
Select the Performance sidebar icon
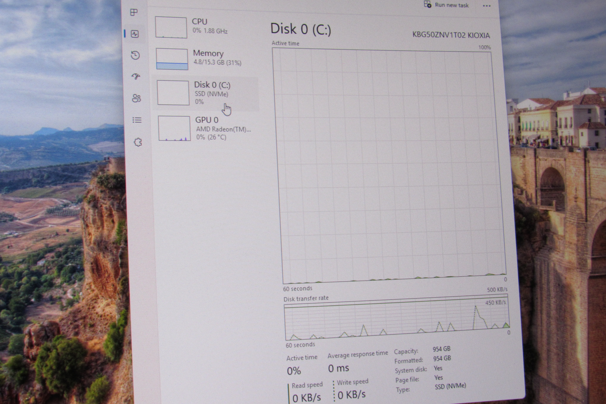coord(135,34)
